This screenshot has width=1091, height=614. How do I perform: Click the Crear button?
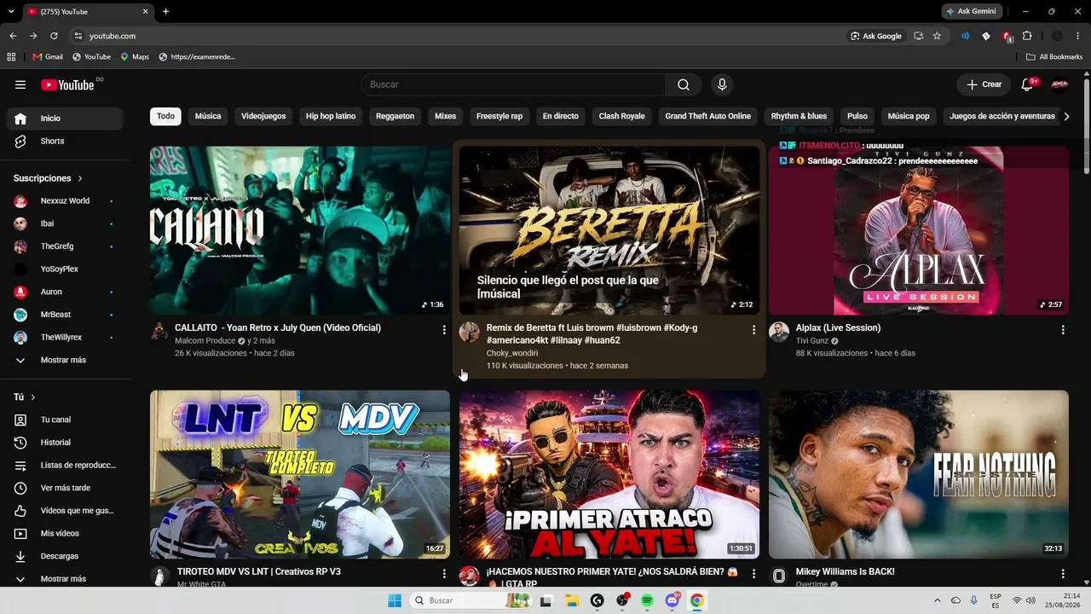pyautogui.click(x=984, y=84)
